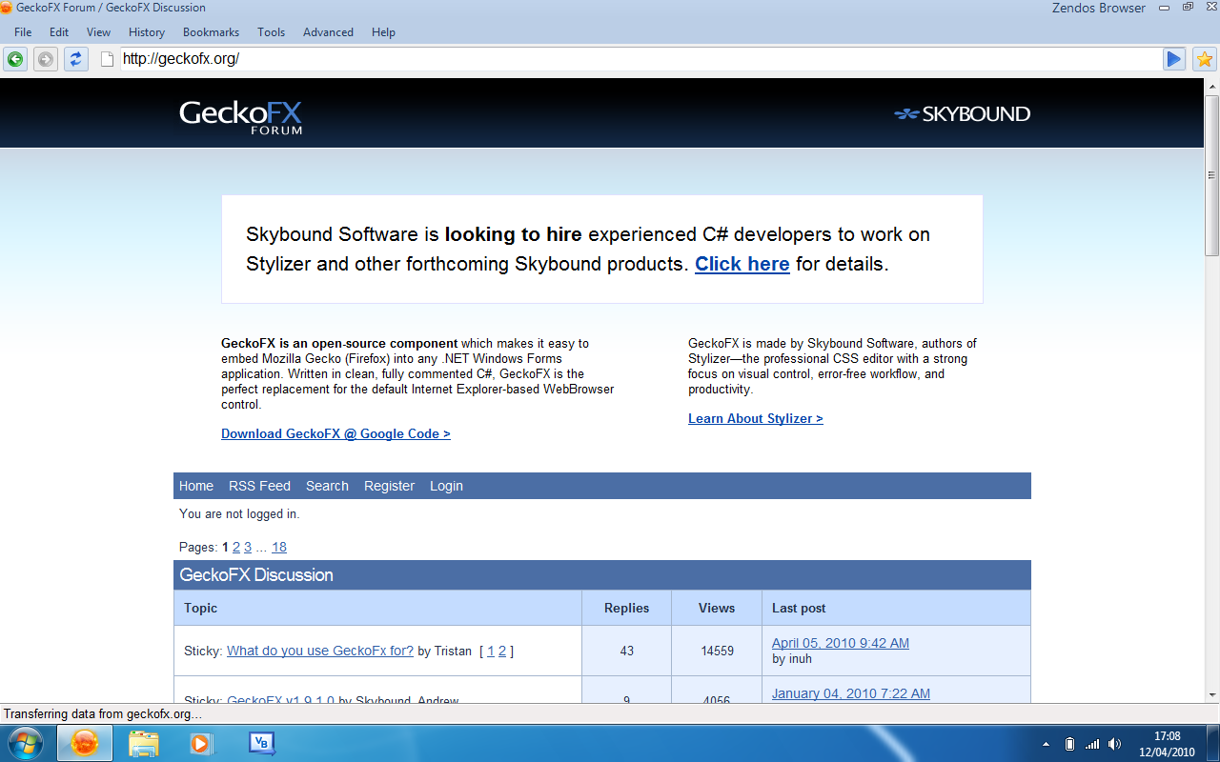Click the Replies column header

[x=626, y=608]
